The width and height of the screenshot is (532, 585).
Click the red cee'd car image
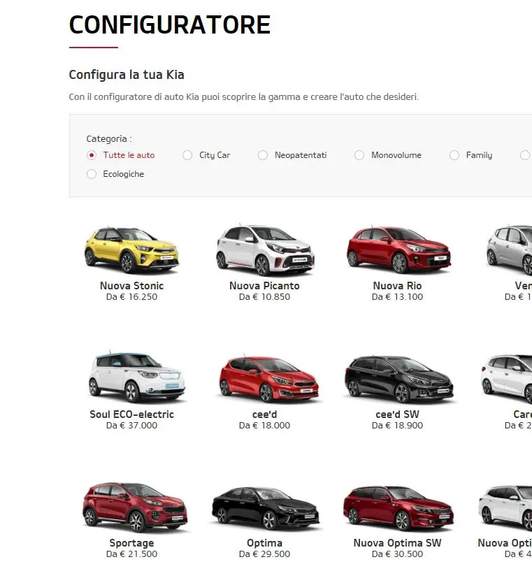click(268, 379)
